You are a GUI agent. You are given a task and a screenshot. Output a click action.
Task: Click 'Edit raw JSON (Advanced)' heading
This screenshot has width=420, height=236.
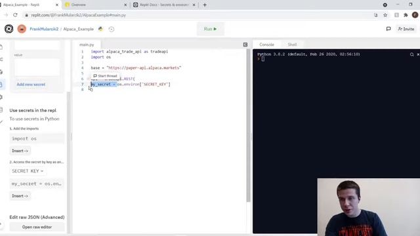pyautogui.click(x=37, y=217)
